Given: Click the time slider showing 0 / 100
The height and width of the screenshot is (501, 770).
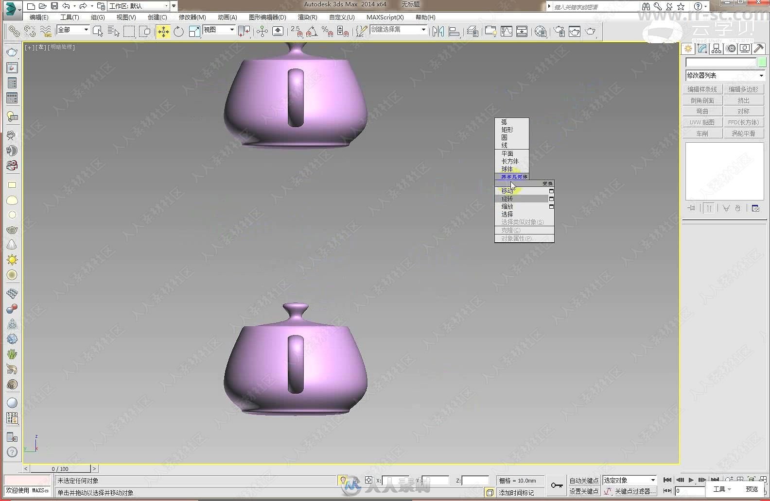Looking at the screenshot, I should [x=60, y=468].
